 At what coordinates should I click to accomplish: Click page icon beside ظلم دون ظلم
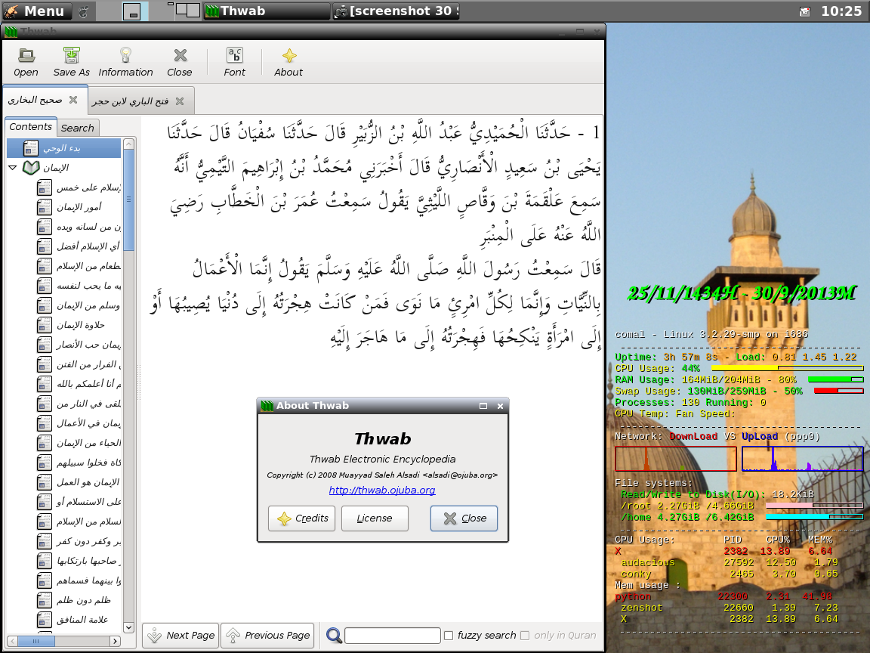coord(45,600)
